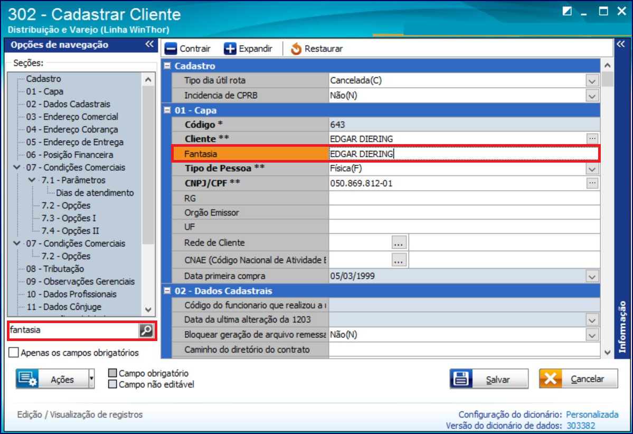The image size is (633, 434).
Task: Open the Tipo de Pessoa dropdown
Action: [x=592, y=169]
